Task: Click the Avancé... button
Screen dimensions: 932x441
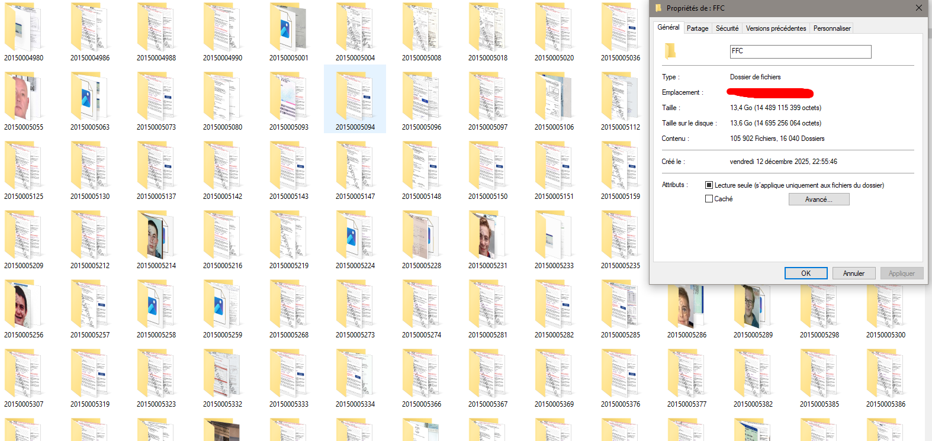Action: coord(819,199)
